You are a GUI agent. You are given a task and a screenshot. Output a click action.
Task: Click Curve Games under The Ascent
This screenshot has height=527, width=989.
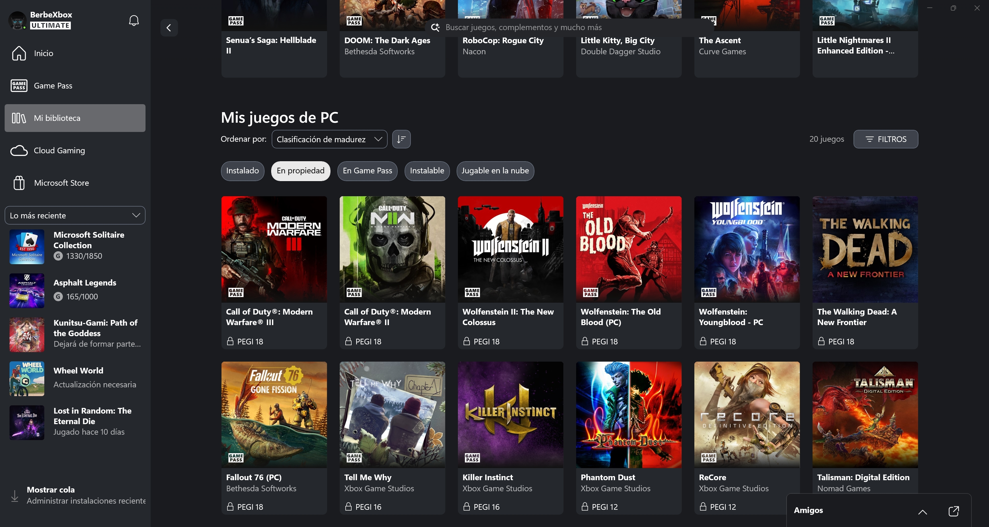(x=722, y=51)
